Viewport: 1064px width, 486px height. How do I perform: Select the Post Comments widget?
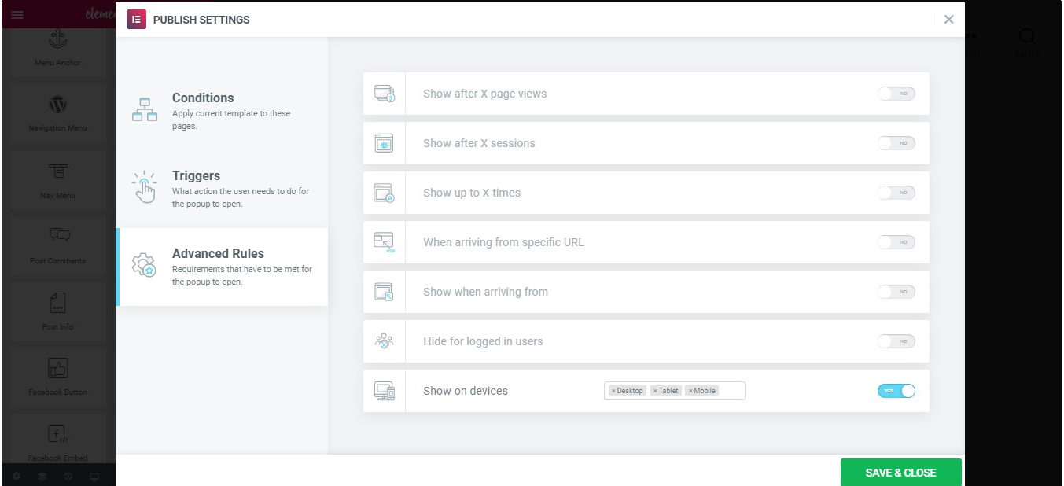(57, 246)
